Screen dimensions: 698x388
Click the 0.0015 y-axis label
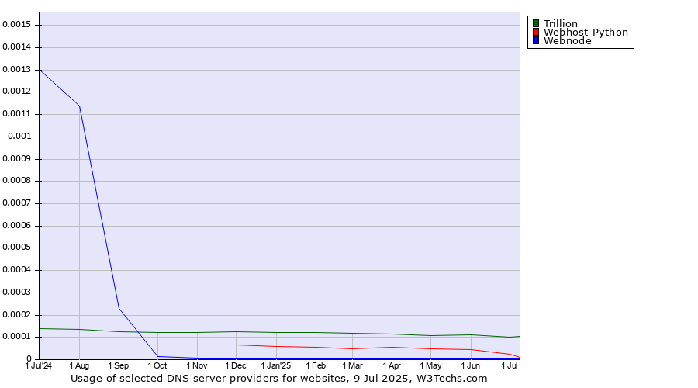[16, 25]
